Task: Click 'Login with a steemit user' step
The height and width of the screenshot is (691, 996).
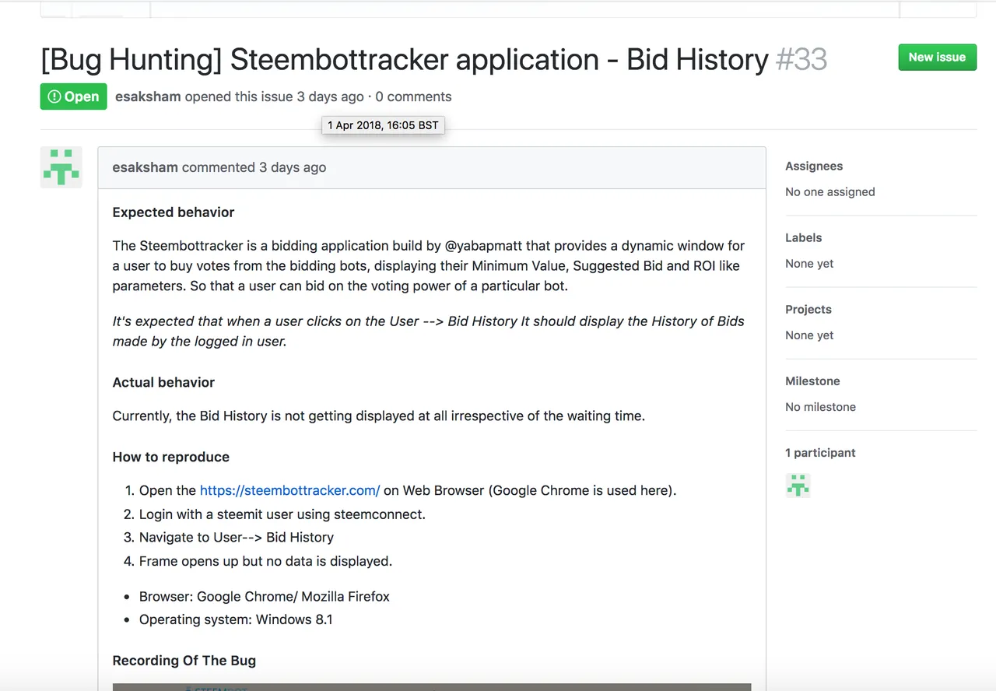Action: 282,514
